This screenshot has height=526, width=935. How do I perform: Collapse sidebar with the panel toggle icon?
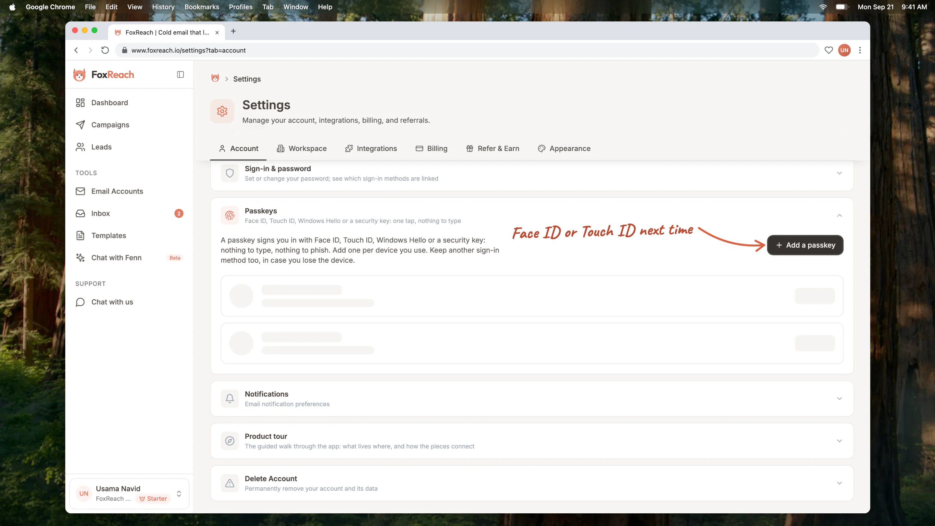pyautogui.click(x=181, y=74)
